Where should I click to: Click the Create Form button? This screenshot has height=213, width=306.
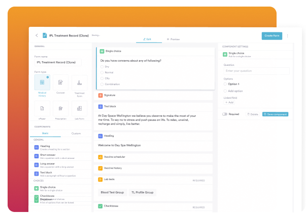[x=272, y=35]
